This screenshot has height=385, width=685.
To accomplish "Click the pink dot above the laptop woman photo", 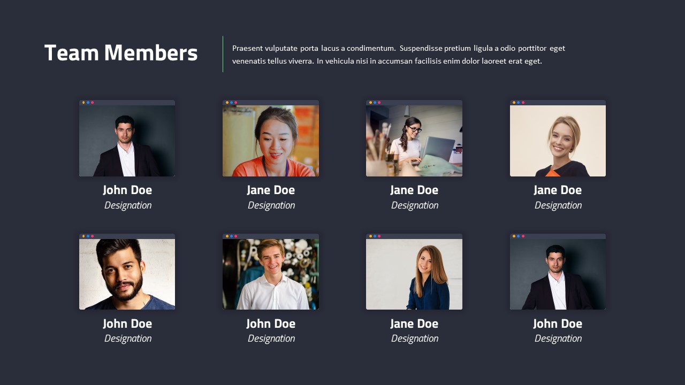I will [379, 102].
